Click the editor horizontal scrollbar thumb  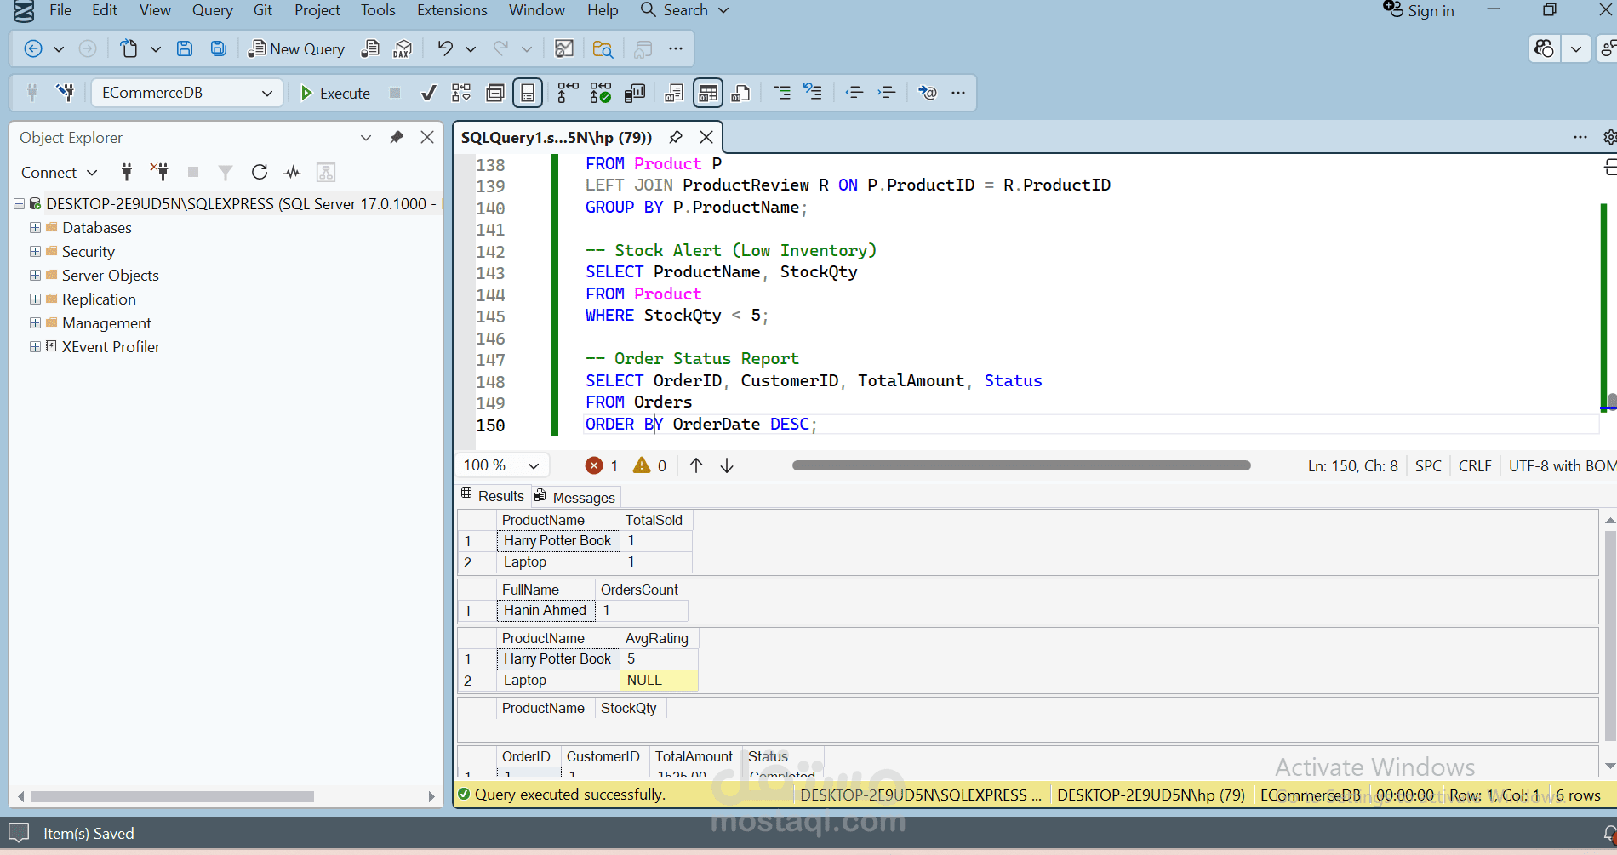coord(1021,465)
